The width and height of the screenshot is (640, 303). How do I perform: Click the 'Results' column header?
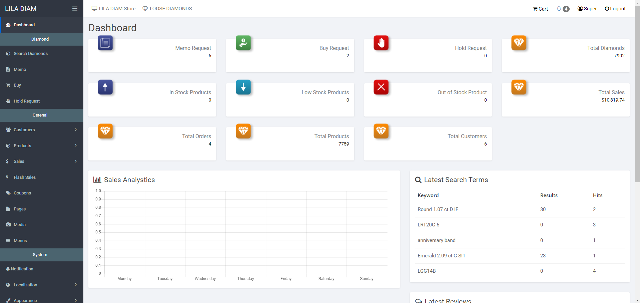pyautogui.click(x=549, y=195)
